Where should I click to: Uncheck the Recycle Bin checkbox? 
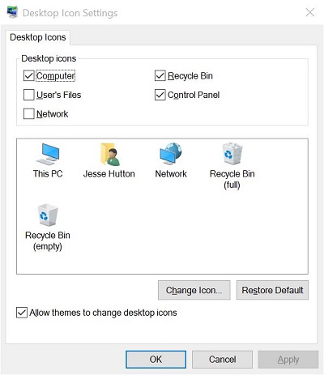(x=160, y=76)
